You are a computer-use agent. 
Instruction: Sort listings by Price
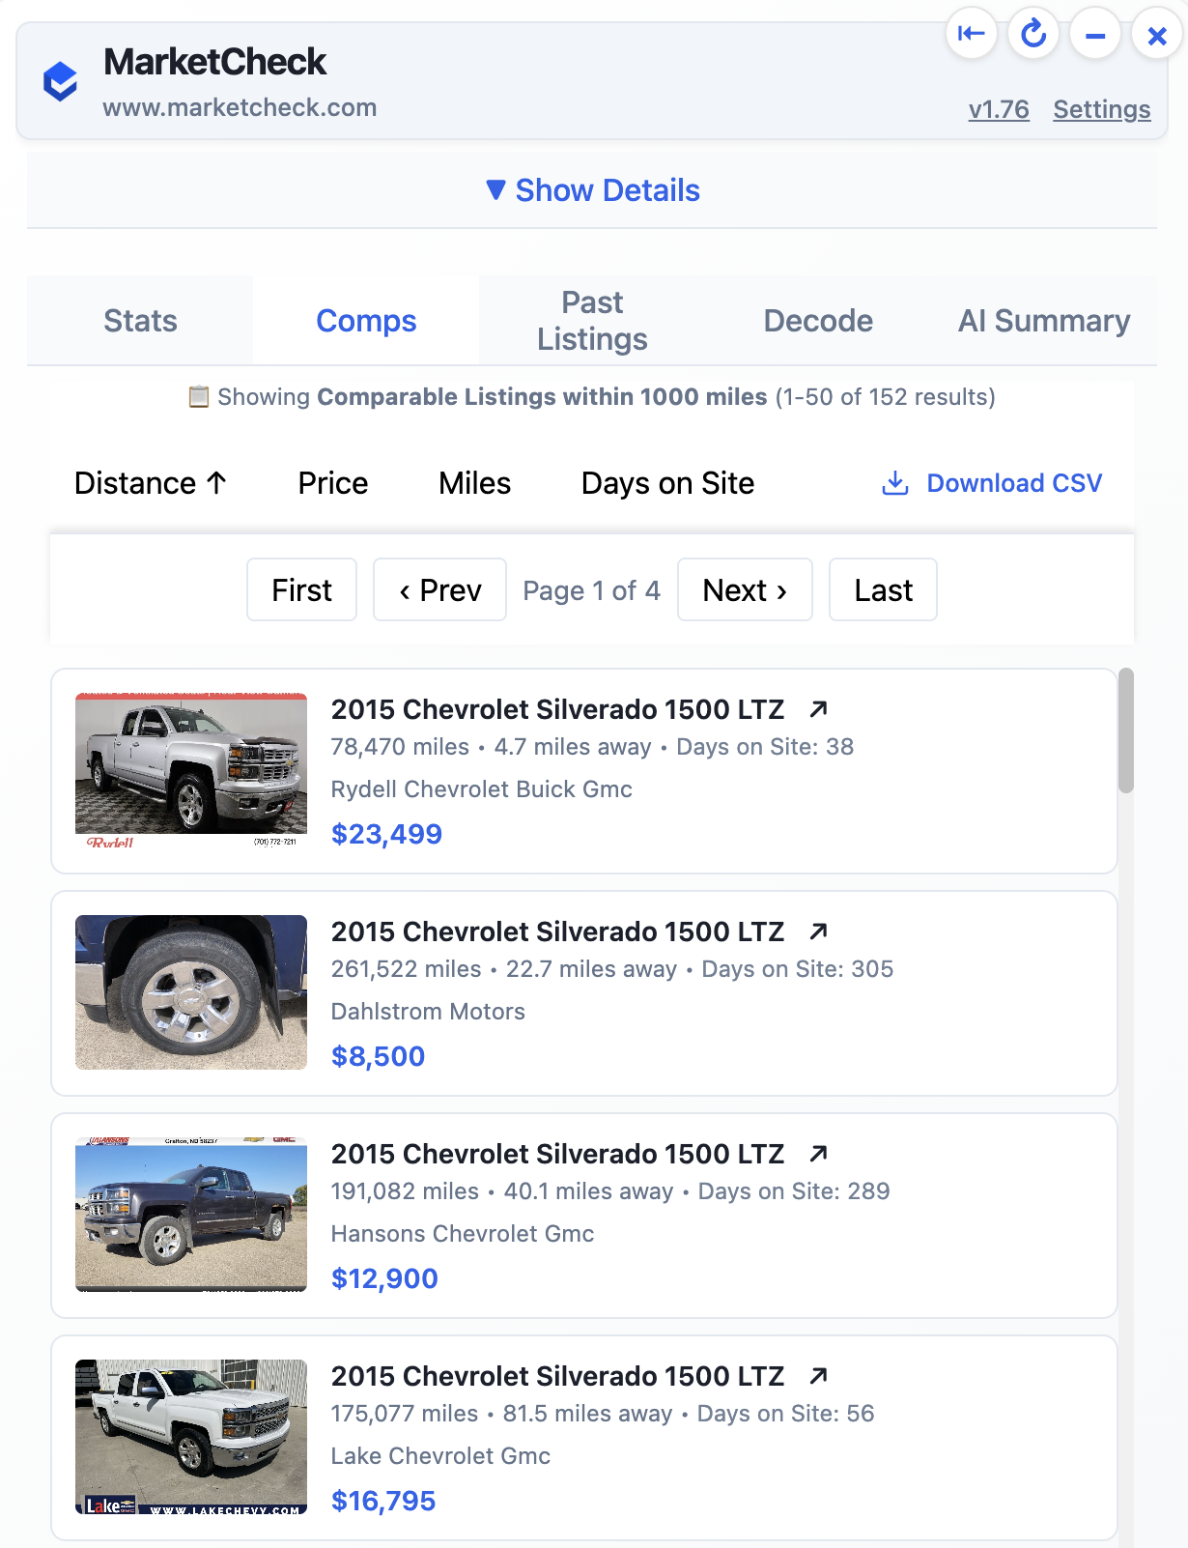pyautogui.click(x=333, y=483)
